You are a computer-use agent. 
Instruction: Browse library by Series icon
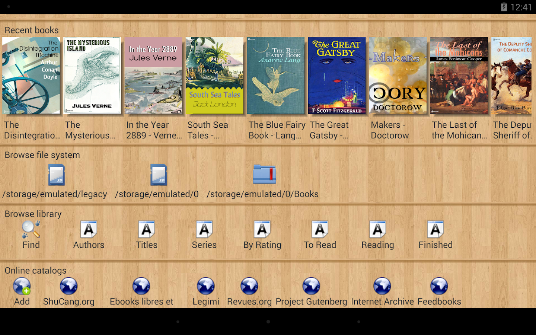coord(204,229)
